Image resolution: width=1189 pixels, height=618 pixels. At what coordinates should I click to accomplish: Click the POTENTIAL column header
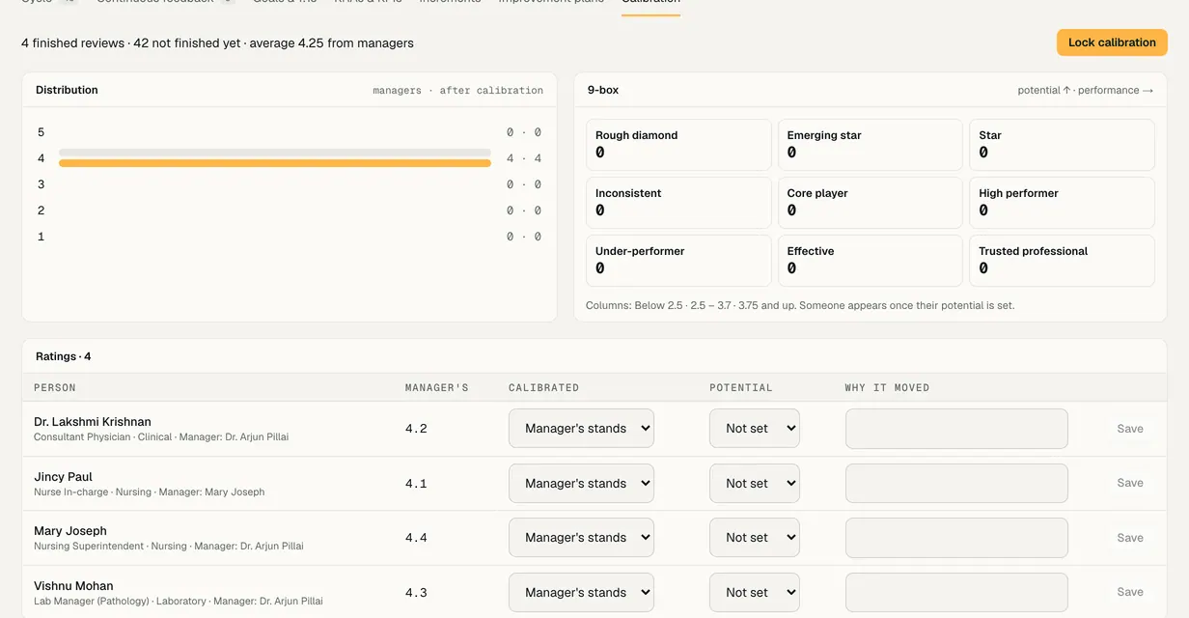click(x=741, y=387)
